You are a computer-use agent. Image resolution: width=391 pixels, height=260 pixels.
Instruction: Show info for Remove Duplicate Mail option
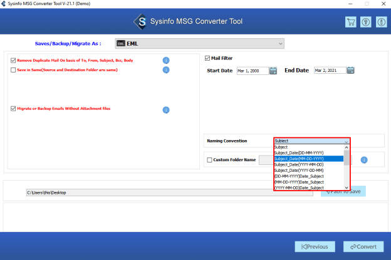[166, 61]
